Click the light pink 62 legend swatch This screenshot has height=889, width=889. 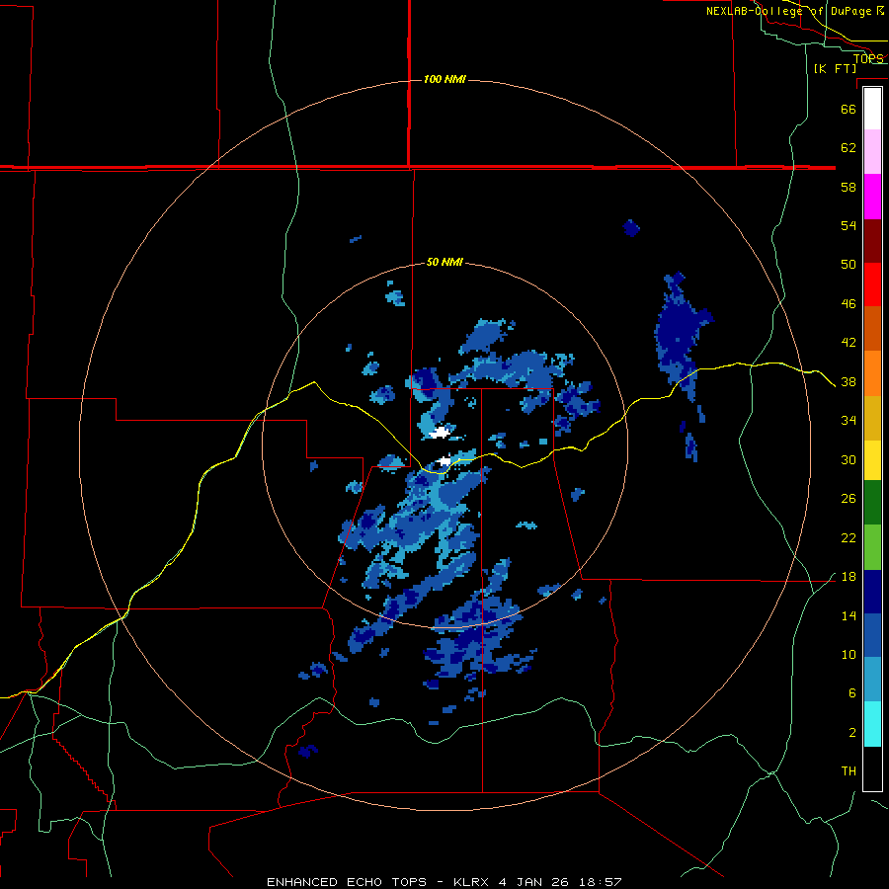[872, 152]
